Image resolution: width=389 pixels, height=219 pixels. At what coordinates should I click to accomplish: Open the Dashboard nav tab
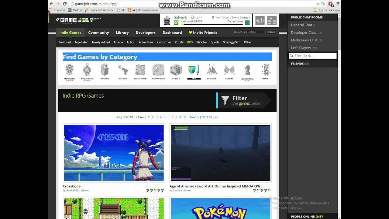[172, 33]
